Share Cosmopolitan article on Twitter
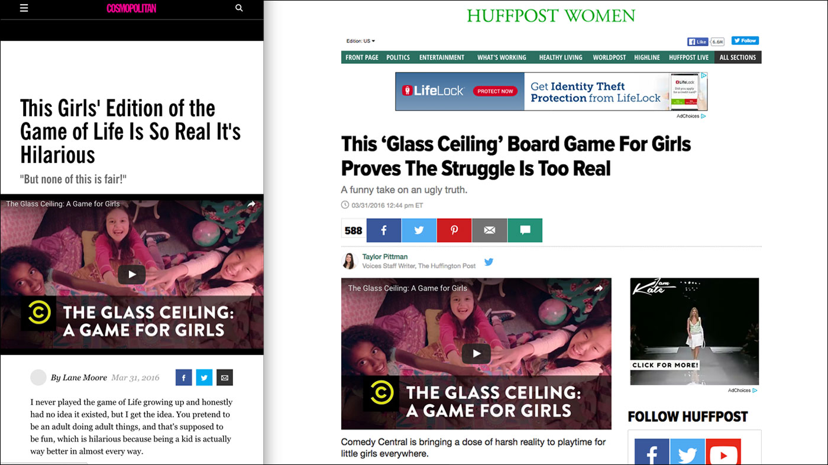This screenshot has width=828, height=465. 204,378
